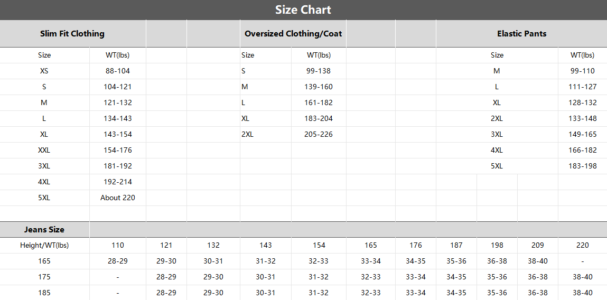Select the 175 height row label
Image resolution: width=607 pixels, height=300 pixels.
pos(44,277)
